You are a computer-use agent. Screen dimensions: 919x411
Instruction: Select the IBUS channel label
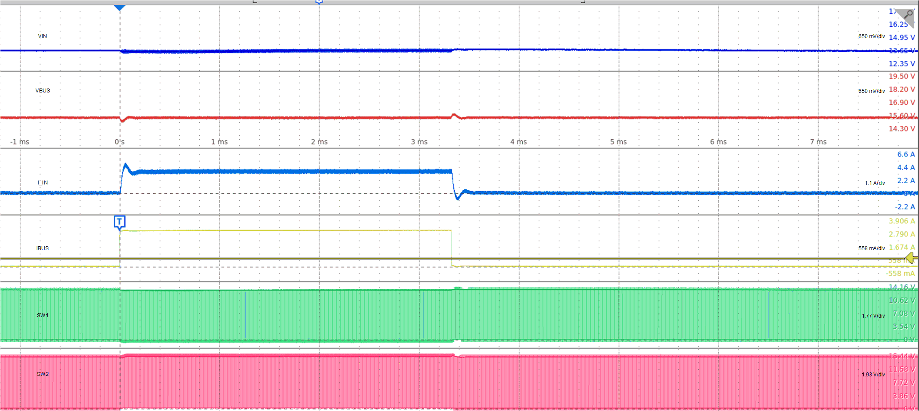43,248
